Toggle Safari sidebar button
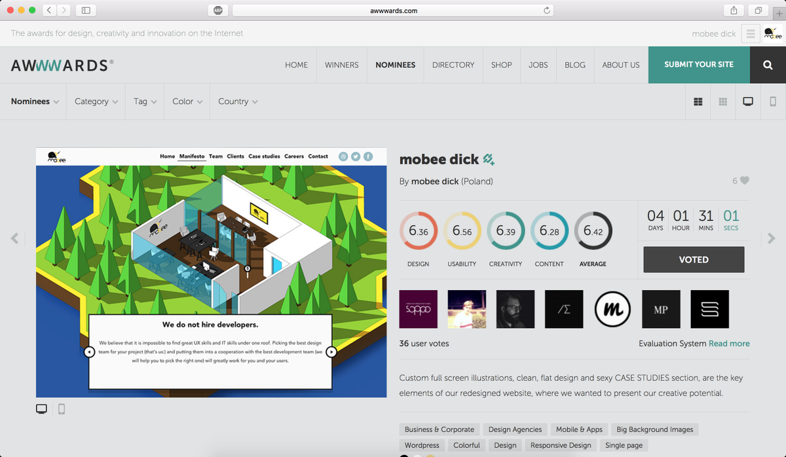Screen dimensions: 786x457 [86, 10]
